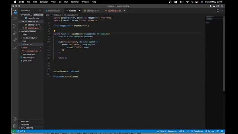Open Control Center in menu bar
The height and width of the screenshot is (134, 238).
click(x=197, y=2)
